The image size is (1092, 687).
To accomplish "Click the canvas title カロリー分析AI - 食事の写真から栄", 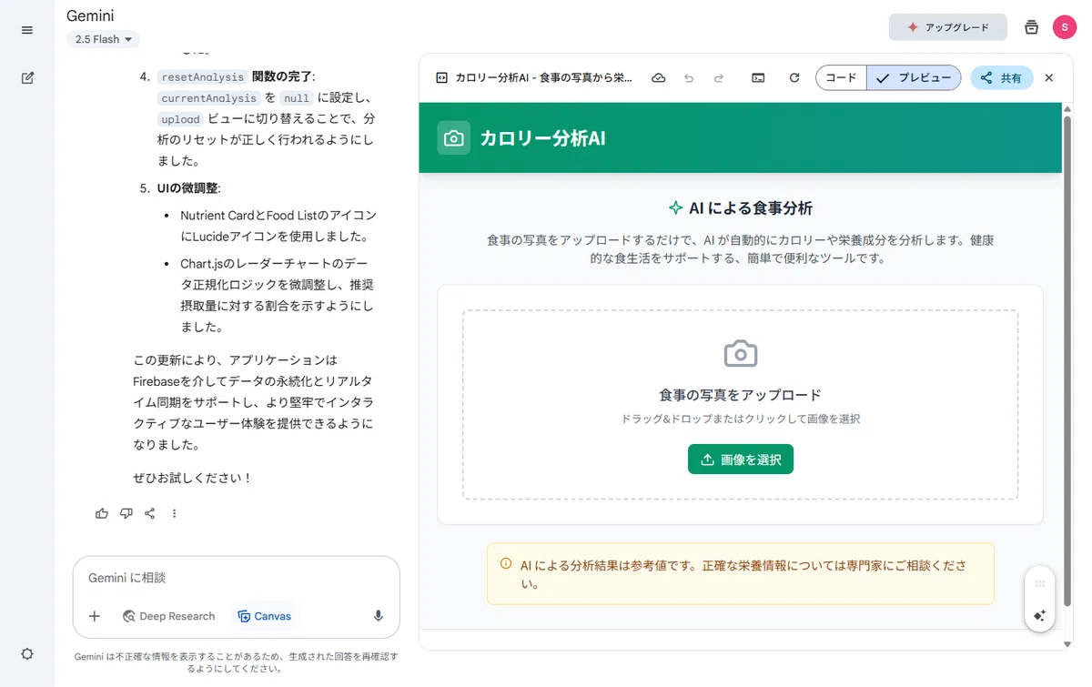I will [543, 78].
